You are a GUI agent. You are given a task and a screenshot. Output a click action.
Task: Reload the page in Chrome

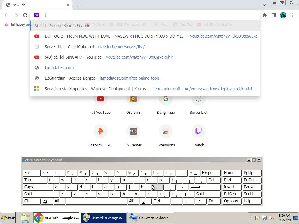tap(25, 15)
